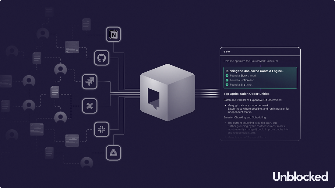Click the Notion doc check icon
335x188 pixels.
tap(227, 80)
